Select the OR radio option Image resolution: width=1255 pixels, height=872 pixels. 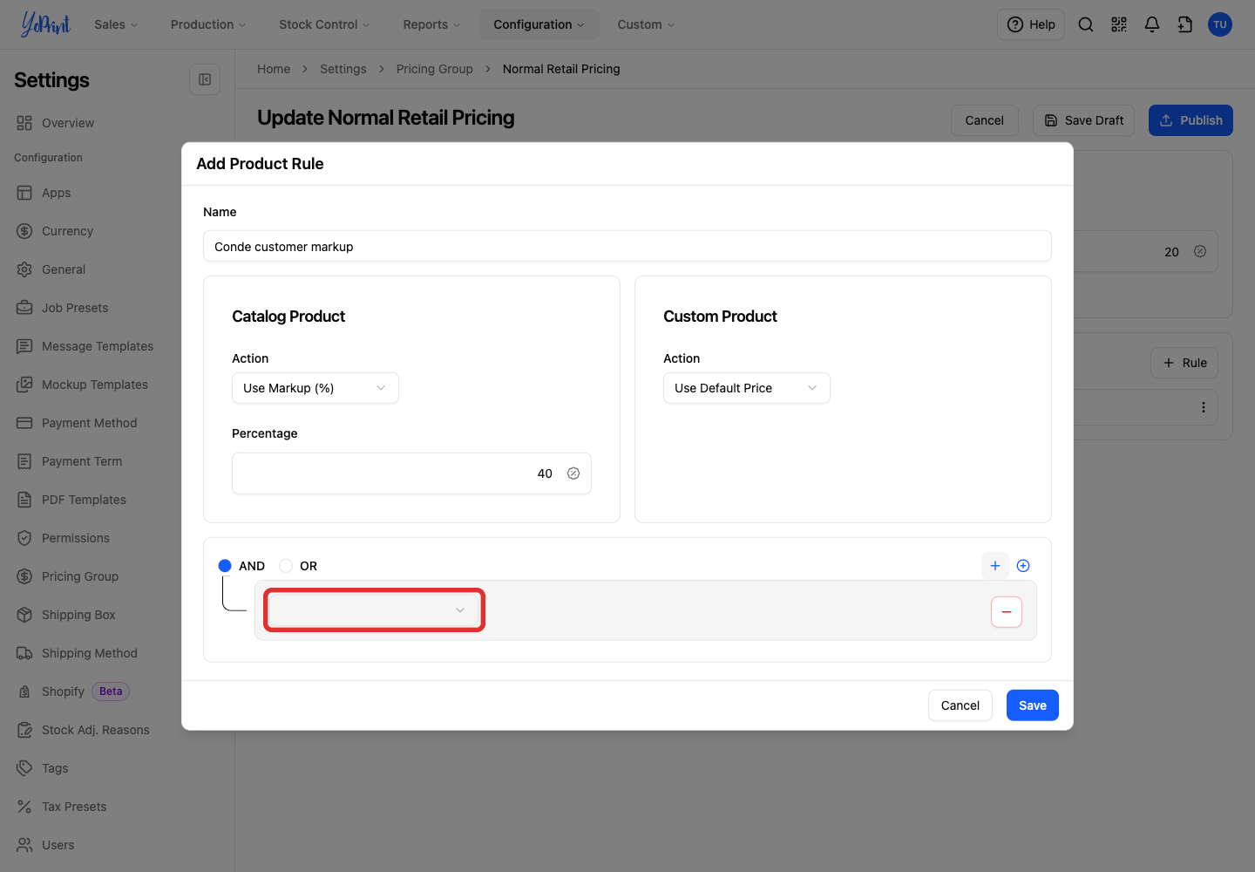[286, 566]
